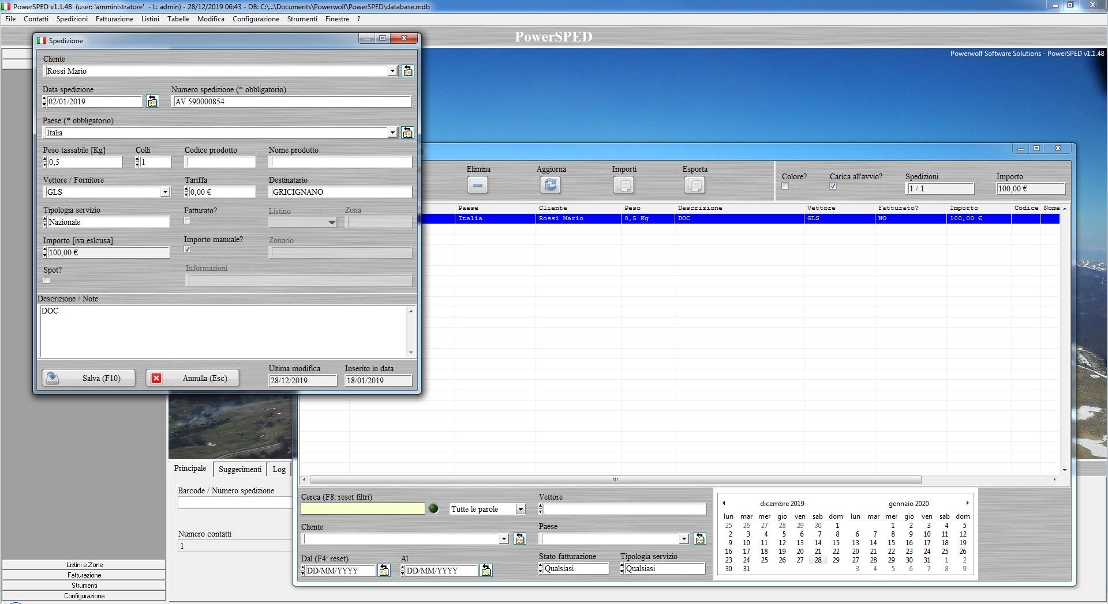This screenshot has height=604, width=1108.
Task: Click the yellow Cerca search field
Action: point(362,509)
